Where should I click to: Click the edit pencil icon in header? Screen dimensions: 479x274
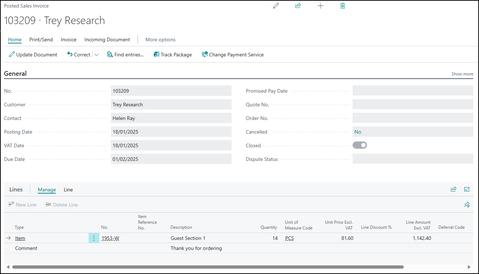click(276, 6)
